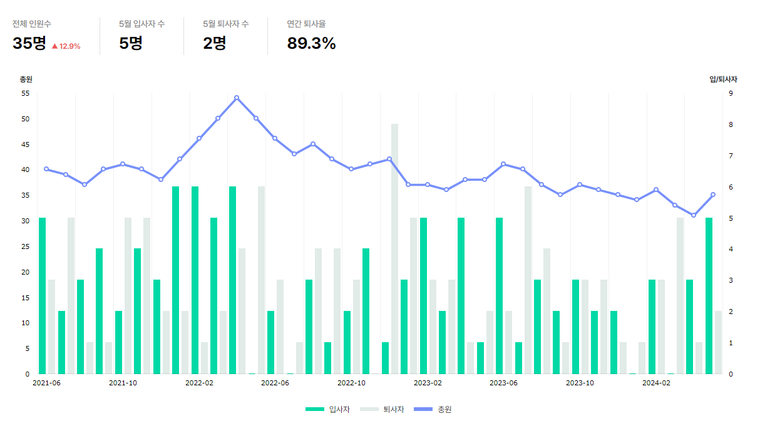Viewport: 760px width, 431px height.
Task: Click the 2명 May resignations value
Action: click(215, 43)
